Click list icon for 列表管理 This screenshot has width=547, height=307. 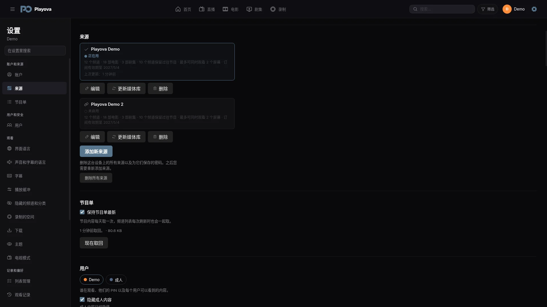[9, 281]
